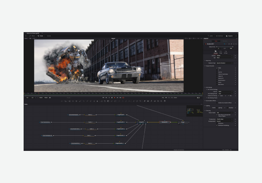Collapse the Lighting section
The height and width of the screenshot is (183, 262).
pos(205,106)
